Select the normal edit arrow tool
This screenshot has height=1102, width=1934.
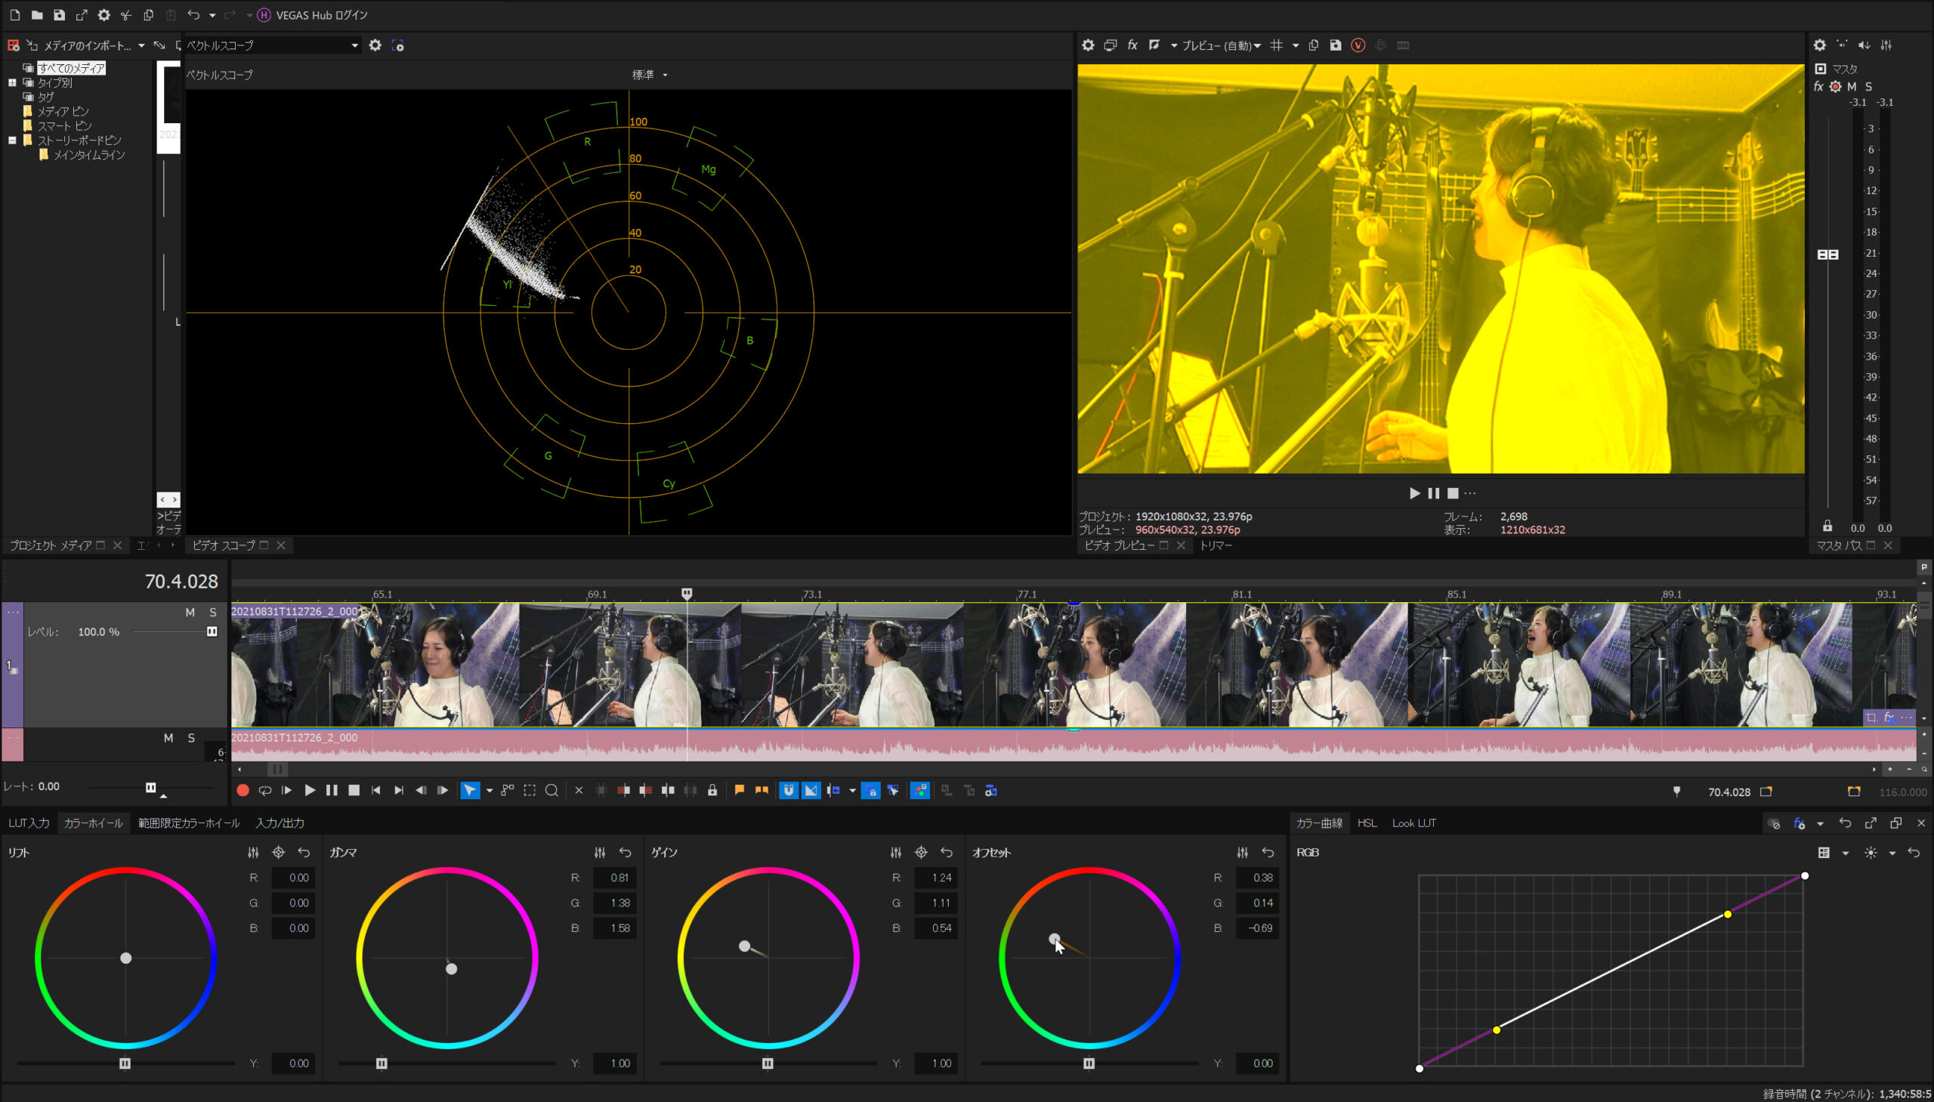click(x=470, y=790)
